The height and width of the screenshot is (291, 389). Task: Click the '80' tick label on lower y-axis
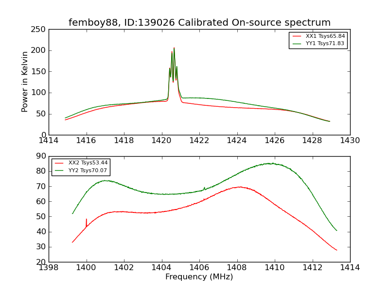coord(41,171)
